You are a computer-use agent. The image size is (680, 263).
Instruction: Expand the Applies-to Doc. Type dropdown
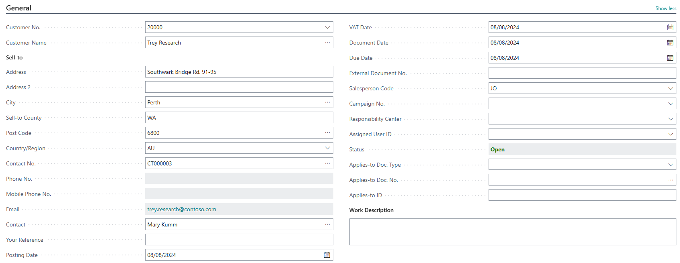pos(670,165)
